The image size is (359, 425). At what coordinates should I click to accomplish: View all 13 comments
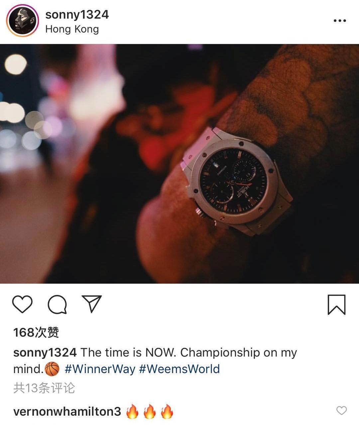[x=44, y=388]
